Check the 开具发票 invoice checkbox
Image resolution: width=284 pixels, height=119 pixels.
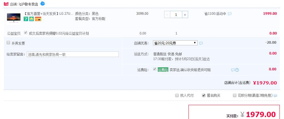(x=8, y=43)
